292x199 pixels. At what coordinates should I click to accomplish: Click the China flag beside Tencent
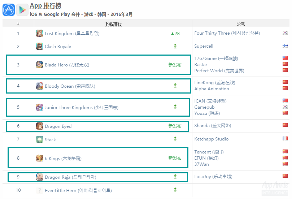(285, 151)
